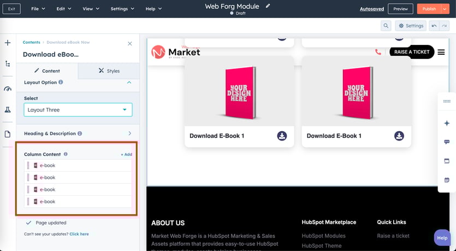Open the Layout Three select dropdown
Screen dimensions: 456x251
pos(78,110)
